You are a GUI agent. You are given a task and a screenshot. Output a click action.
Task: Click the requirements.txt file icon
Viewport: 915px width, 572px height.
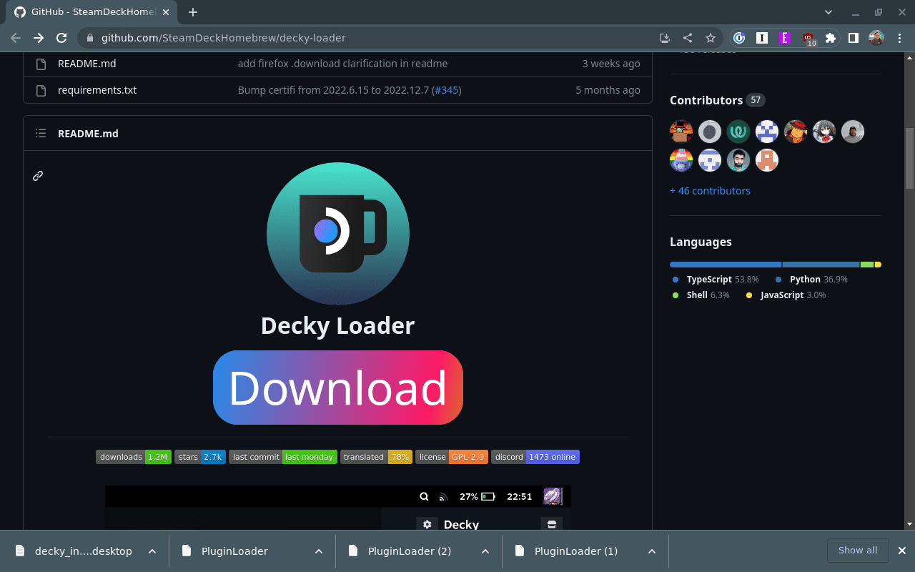41,90
